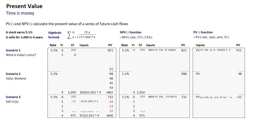273x128 pixels.
Task: Select the =PV ( rate, nper, pmt, fv ) syntax
Action: pyautogui.click(x=211, y=37)
